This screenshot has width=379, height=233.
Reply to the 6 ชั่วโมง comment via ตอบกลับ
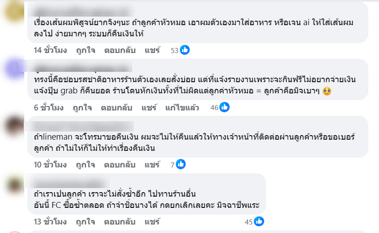click(x=116, y=107)
